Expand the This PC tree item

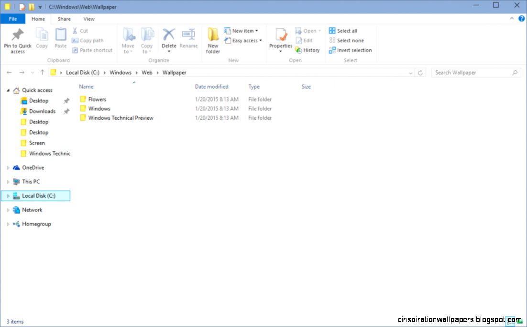point(8,181)
